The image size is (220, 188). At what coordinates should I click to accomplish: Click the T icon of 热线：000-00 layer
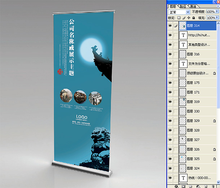pos(183,178)
